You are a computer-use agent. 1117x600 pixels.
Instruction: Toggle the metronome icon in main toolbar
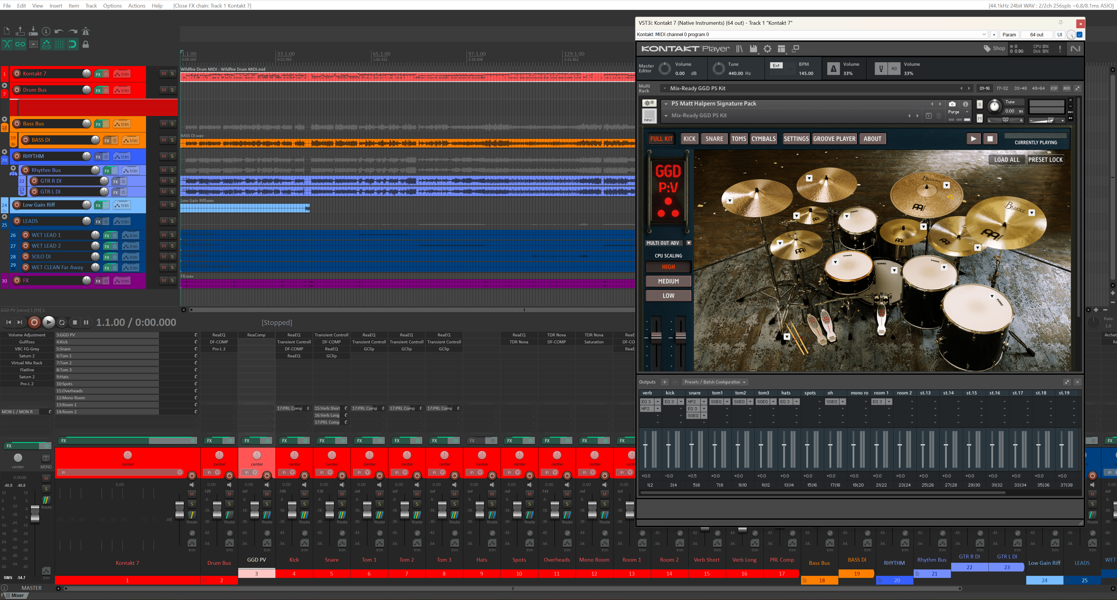click(x=86, y=31)
